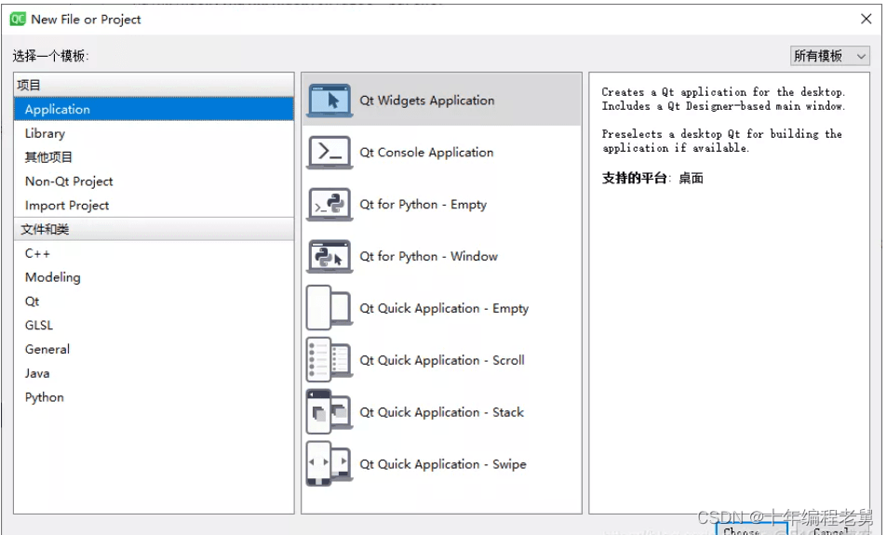Click the 支持的平台 description text

pos(652,178)
